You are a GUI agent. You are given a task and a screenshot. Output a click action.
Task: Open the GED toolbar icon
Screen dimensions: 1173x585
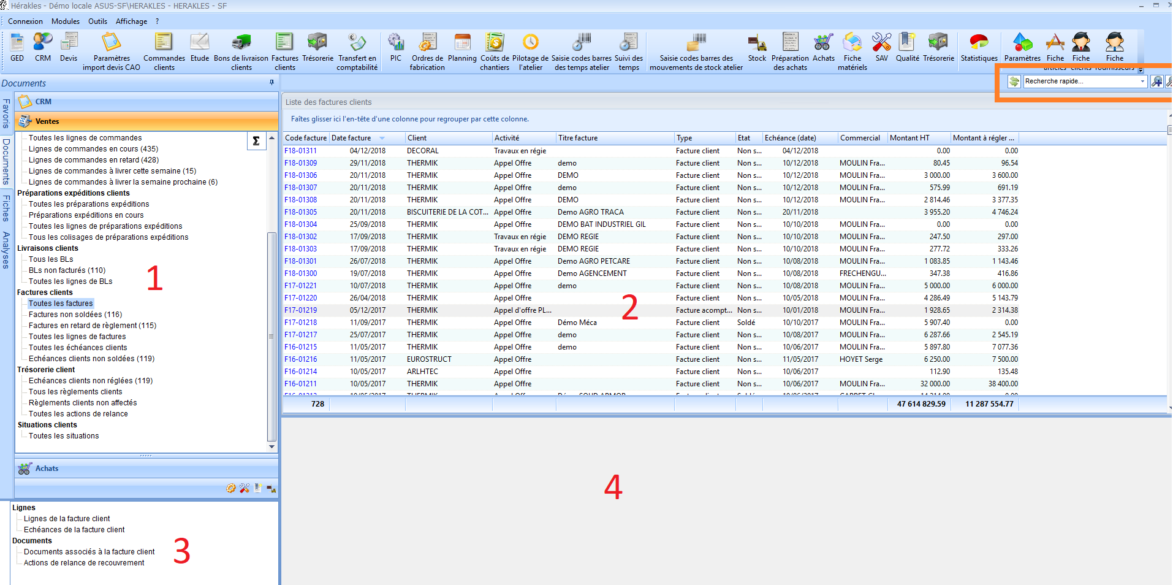point(17,43)
